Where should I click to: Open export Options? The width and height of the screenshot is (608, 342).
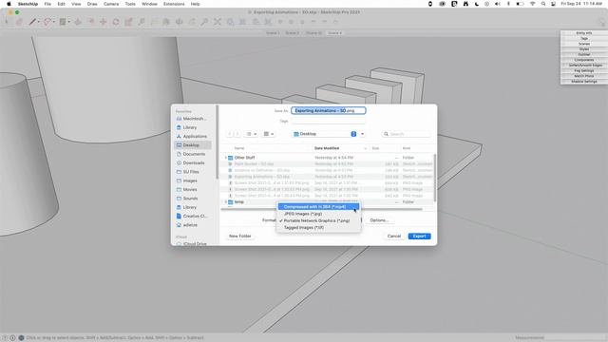click(x=379, y=220)
